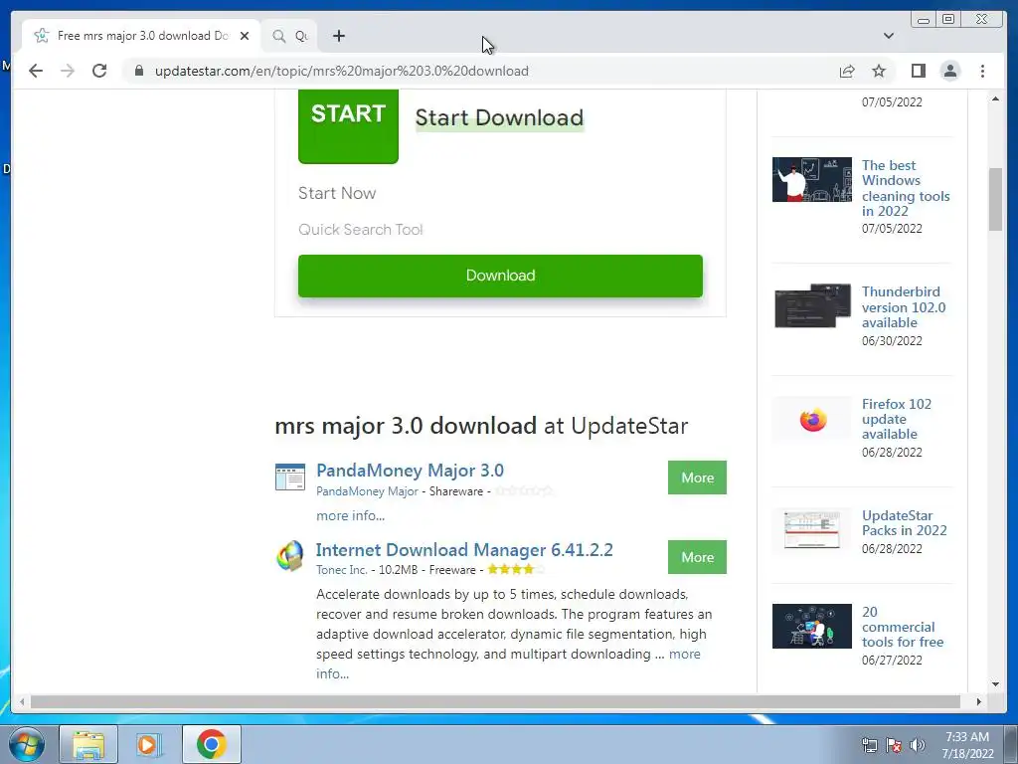Click horizontal scroll left arrow
1018x764 pixels.
22,701
